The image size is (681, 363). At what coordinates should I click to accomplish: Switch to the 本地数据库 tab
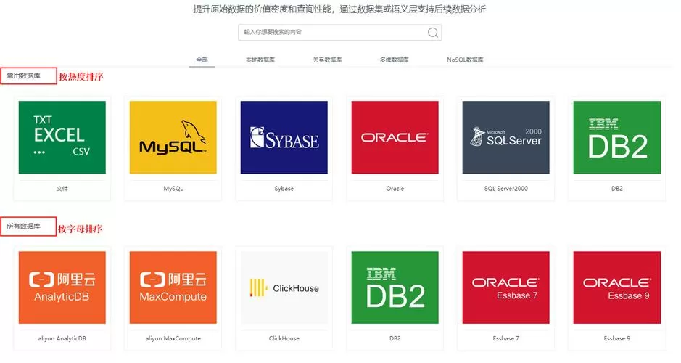click(260, 60)
